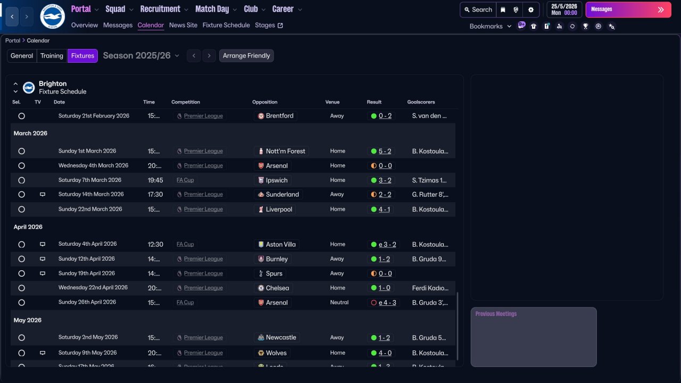Expand the Bookmarks dropdown
Screen dimensions: 681x383
pos(490,26)
